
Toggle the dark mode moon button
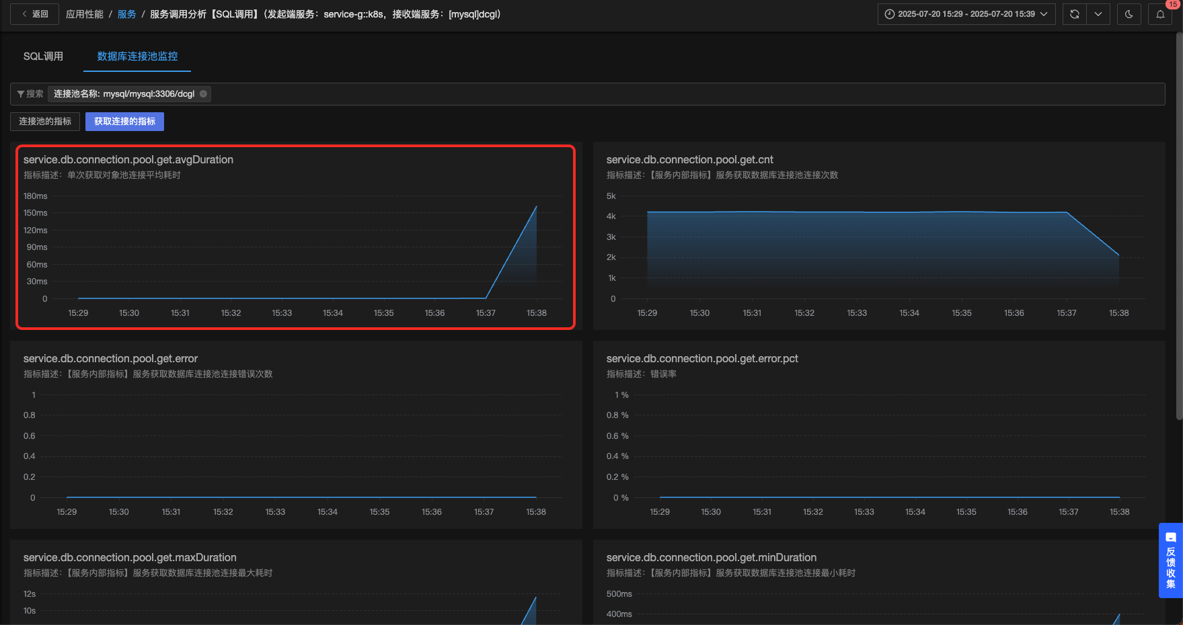1129,14
